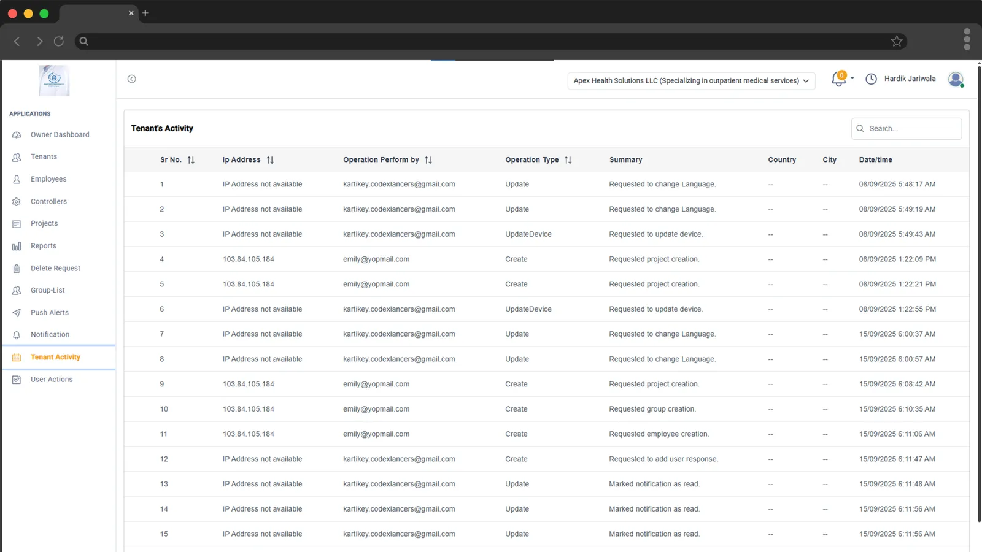This screenshot has width=982, height=552.
Task: Click the Push Alerts paper plane icon
Action: click(17, 313)
